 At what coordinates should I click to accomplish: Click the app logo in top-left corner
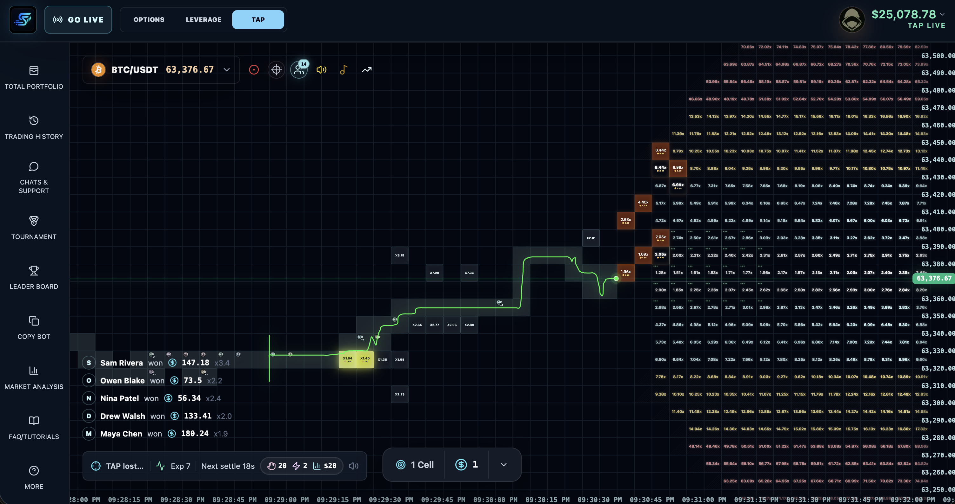coord(23,20)
